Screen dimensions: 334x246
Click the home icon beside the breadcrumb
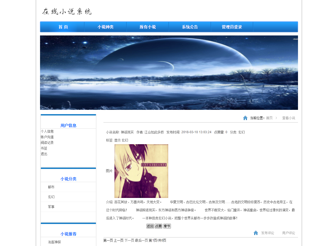(245, 118)
